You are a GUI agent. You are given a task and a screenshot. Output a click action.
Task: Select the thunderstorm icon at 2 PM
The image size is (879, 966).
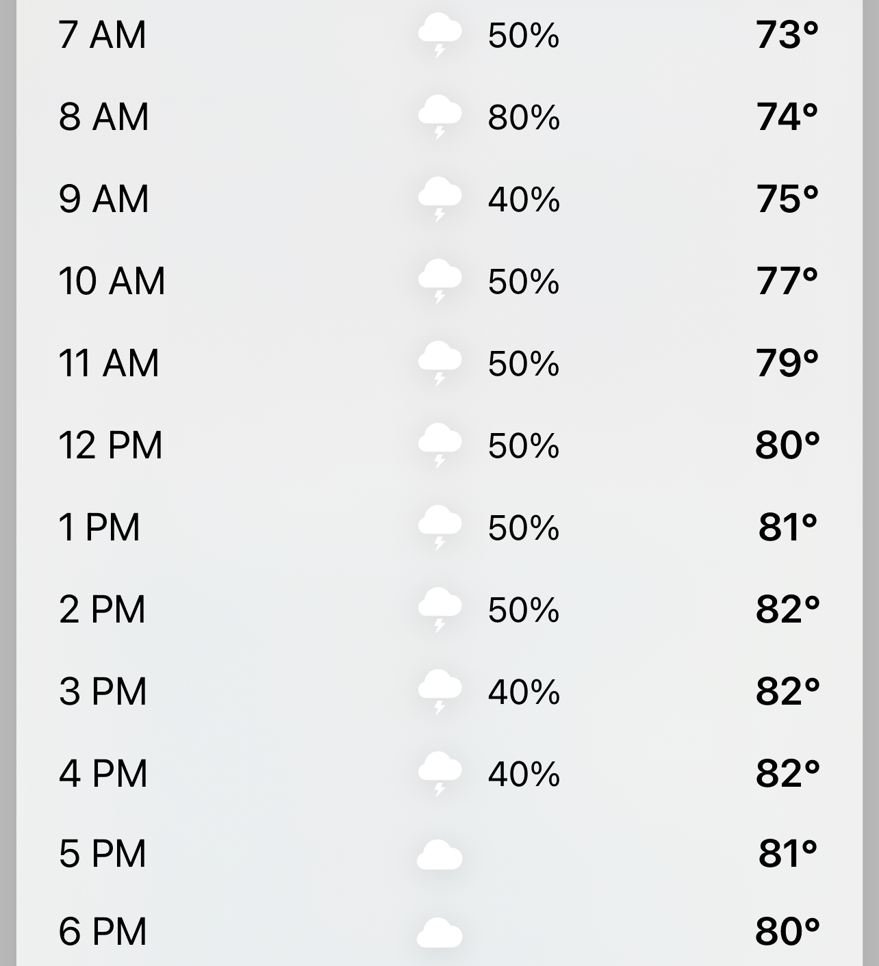pos(439,610)
